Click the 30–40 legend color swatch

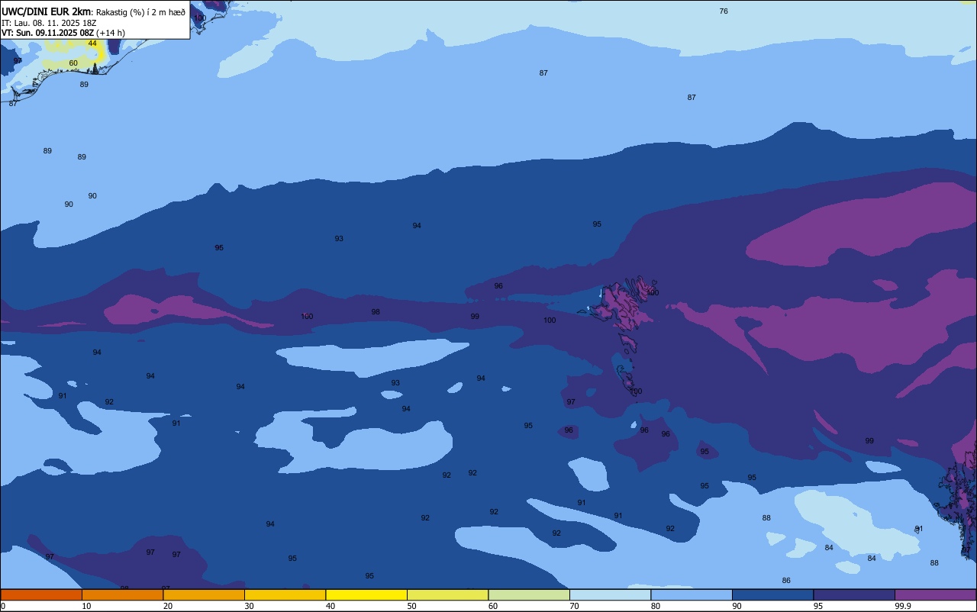[x=285, y=594]
